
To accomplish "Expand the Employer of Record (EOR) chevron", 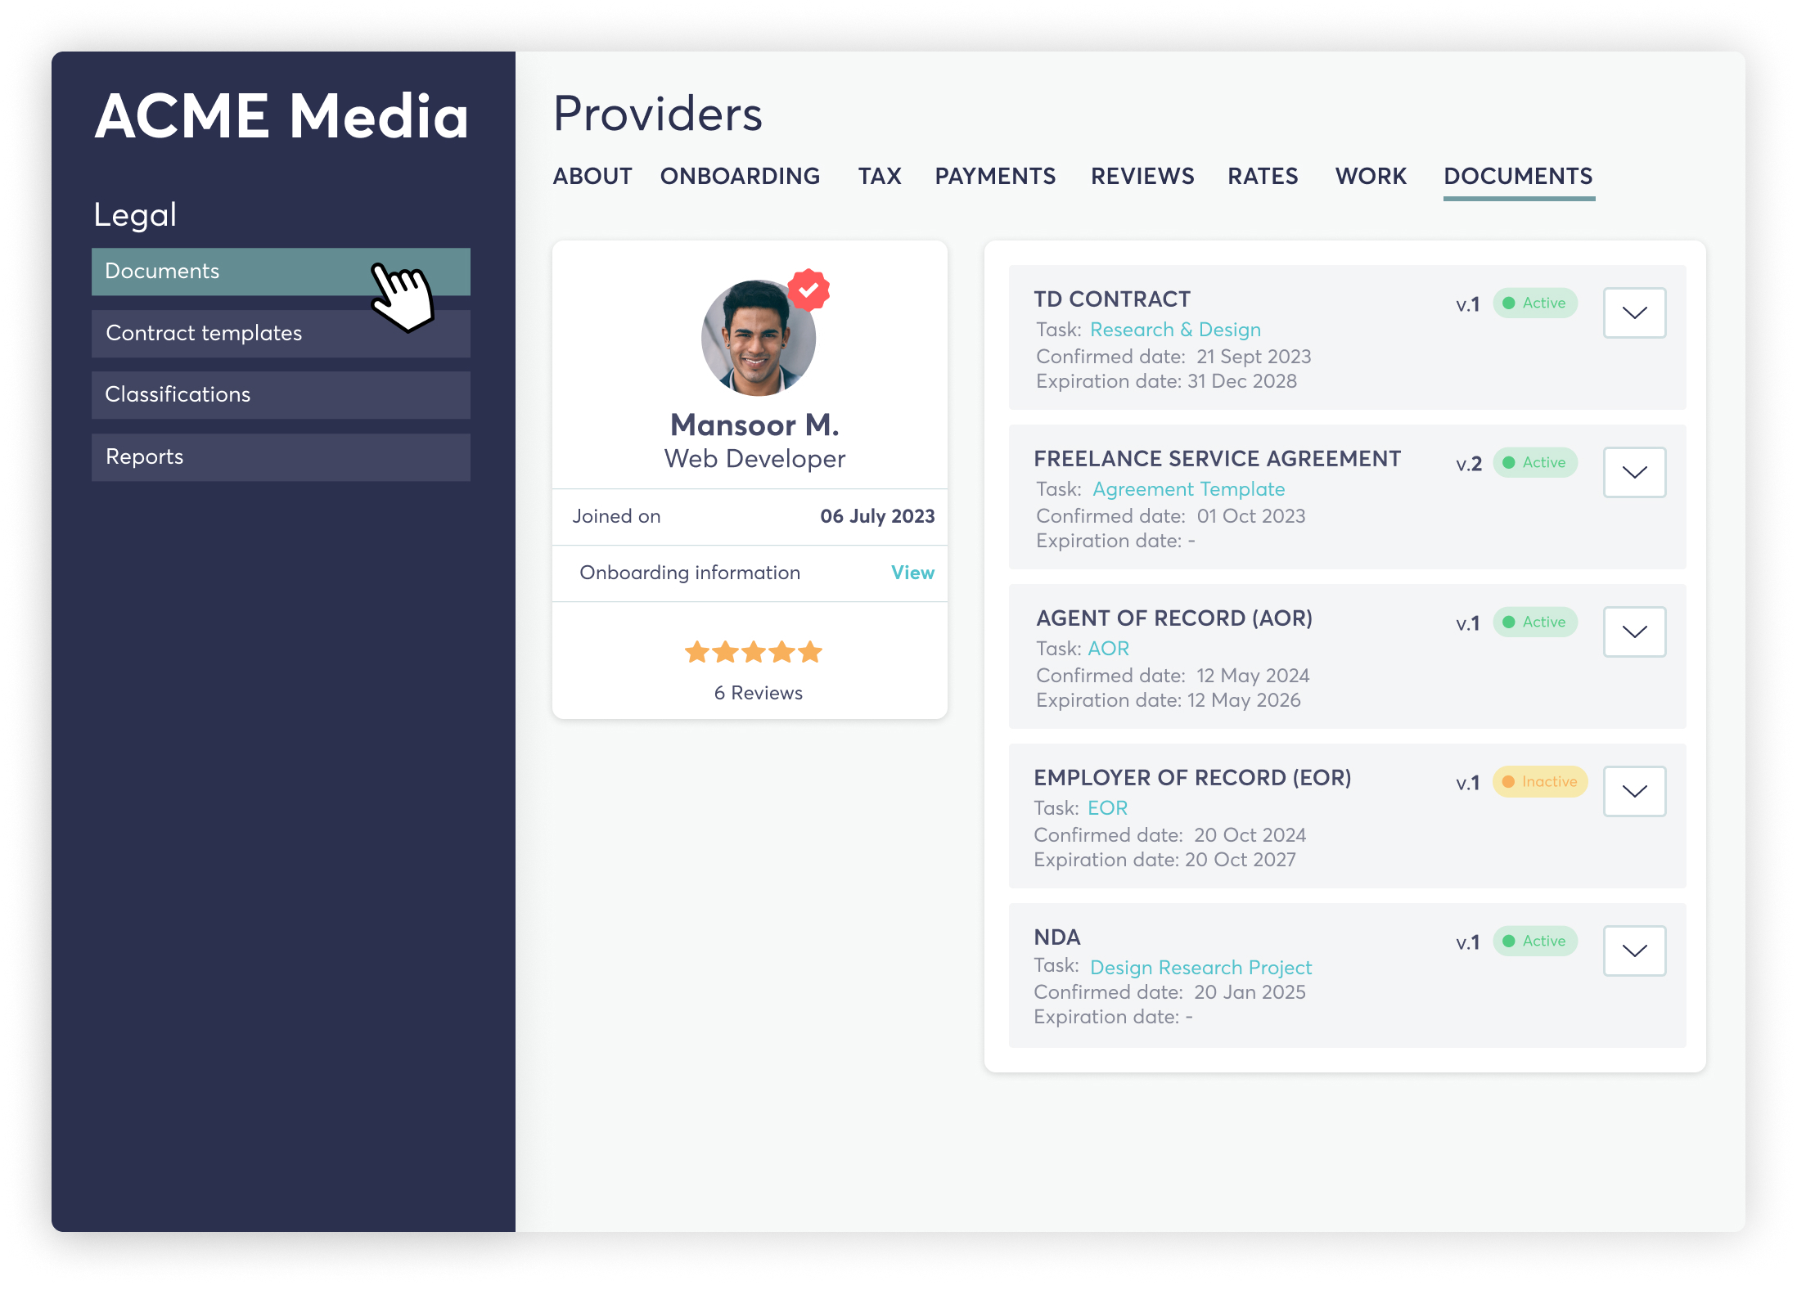I will coord(1634,791).
